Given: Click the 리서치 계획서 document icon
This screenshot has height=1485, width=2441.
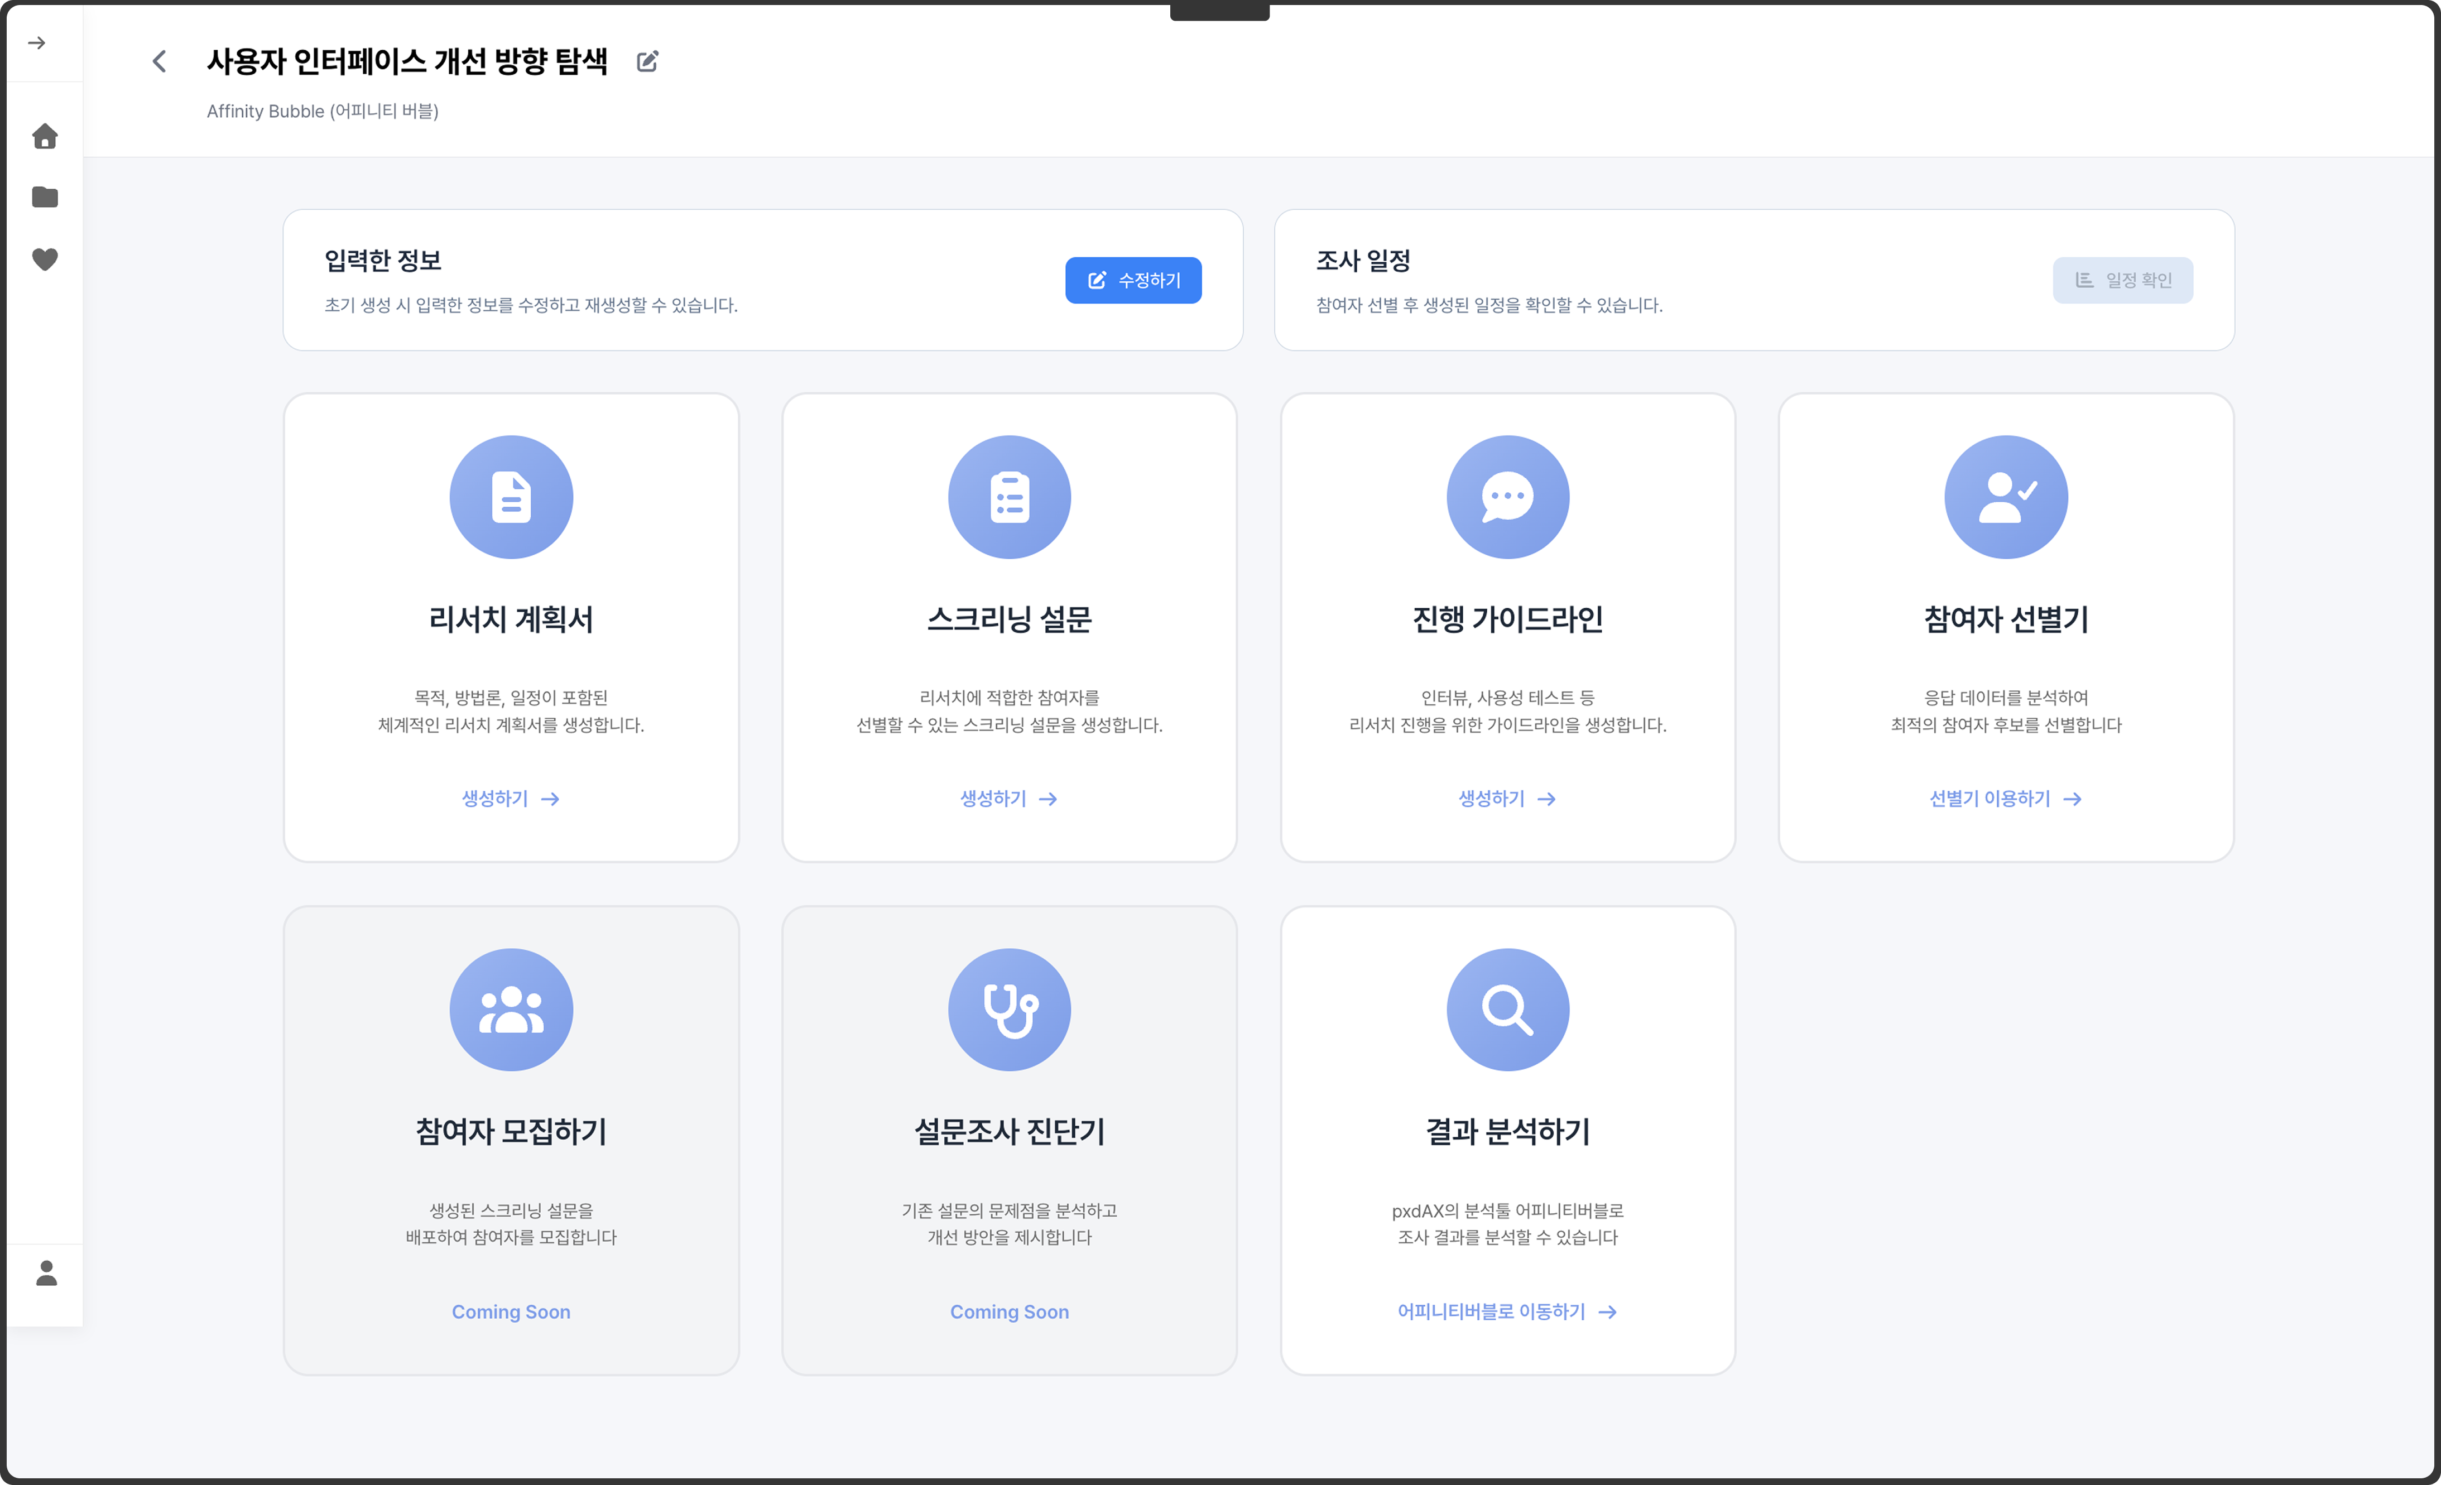Looking at the screenshot, I should point(511,496).
